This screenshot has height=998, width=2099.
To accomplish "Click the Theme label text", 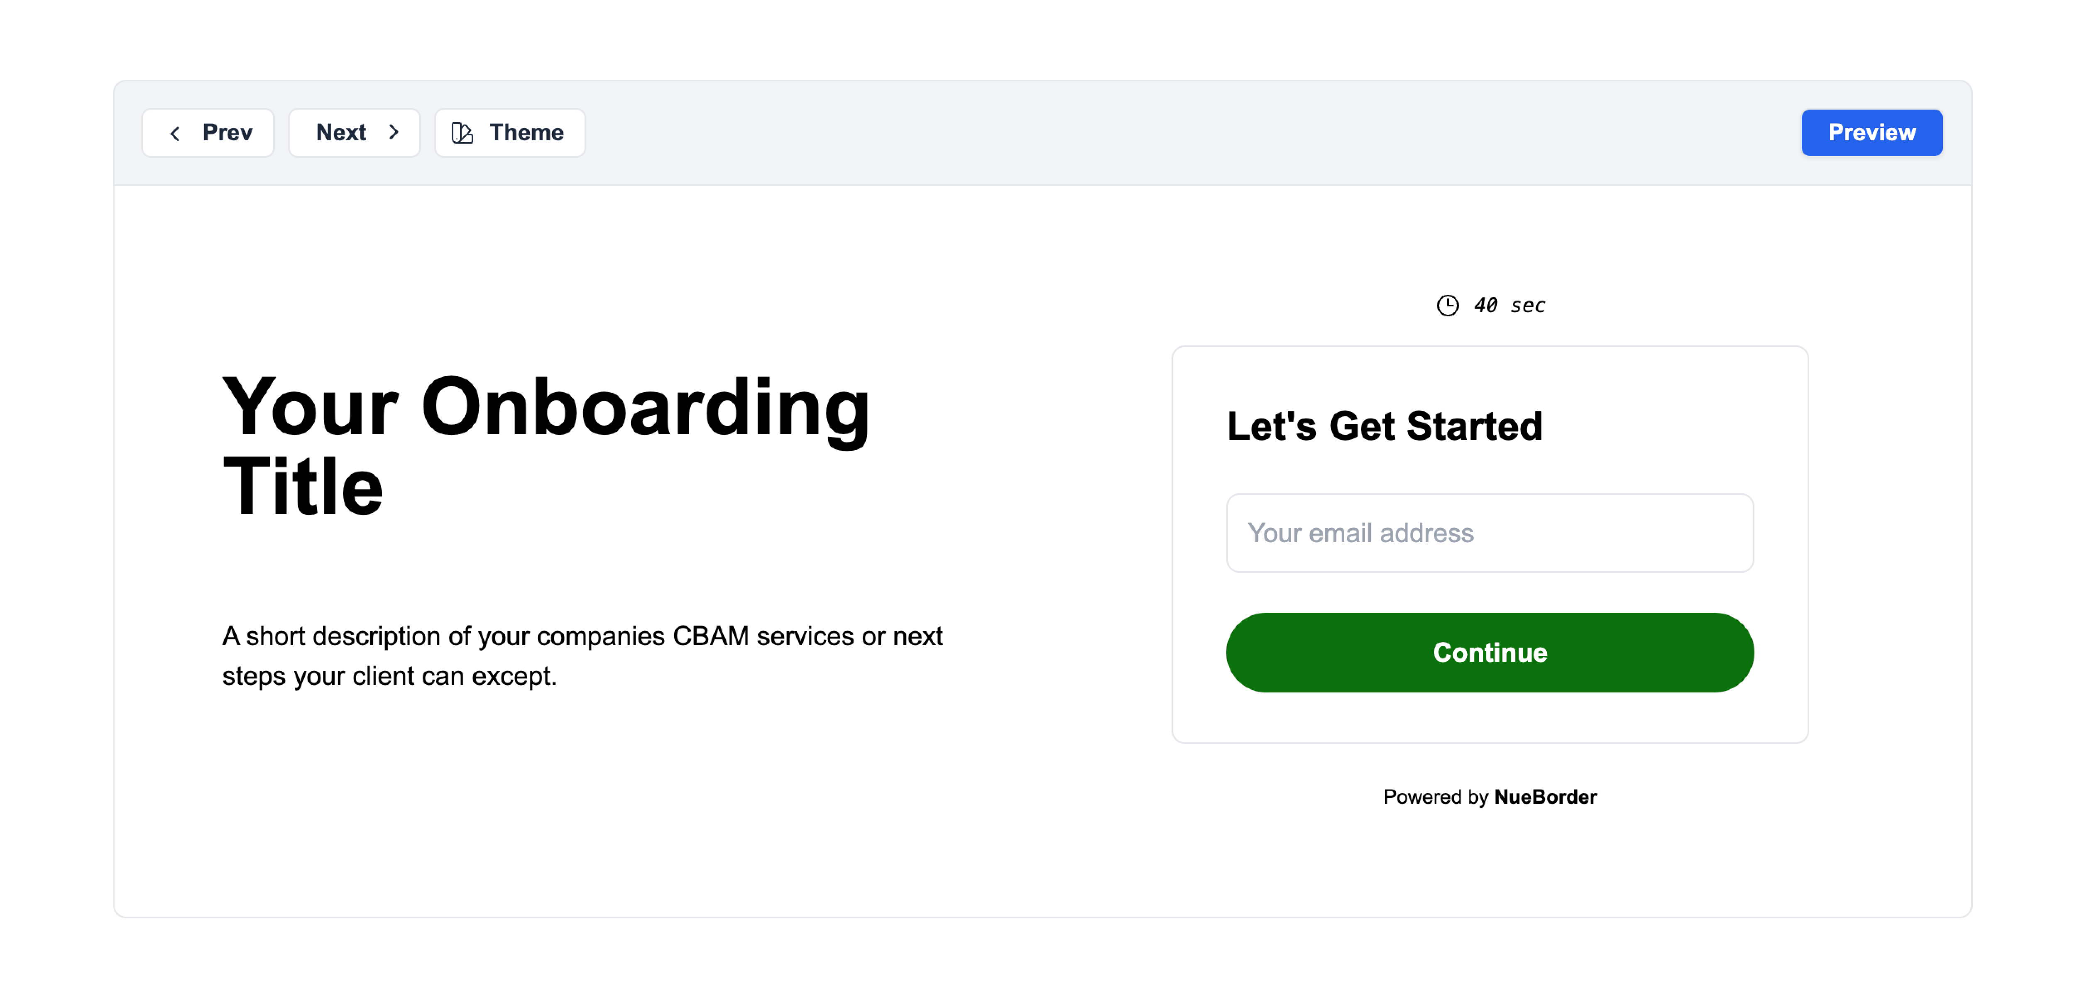I will [x=526, y=133].
